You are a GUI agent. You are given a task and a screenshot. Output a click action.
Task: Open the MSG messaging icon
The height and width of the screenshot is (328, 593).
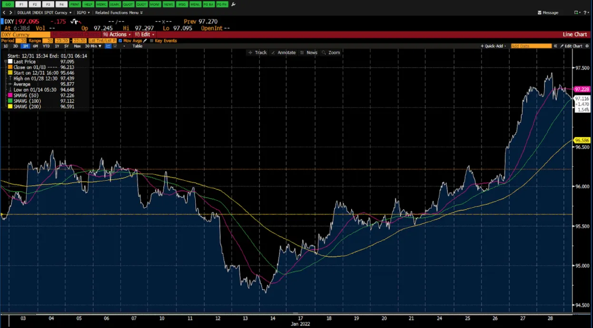(181, 4)
